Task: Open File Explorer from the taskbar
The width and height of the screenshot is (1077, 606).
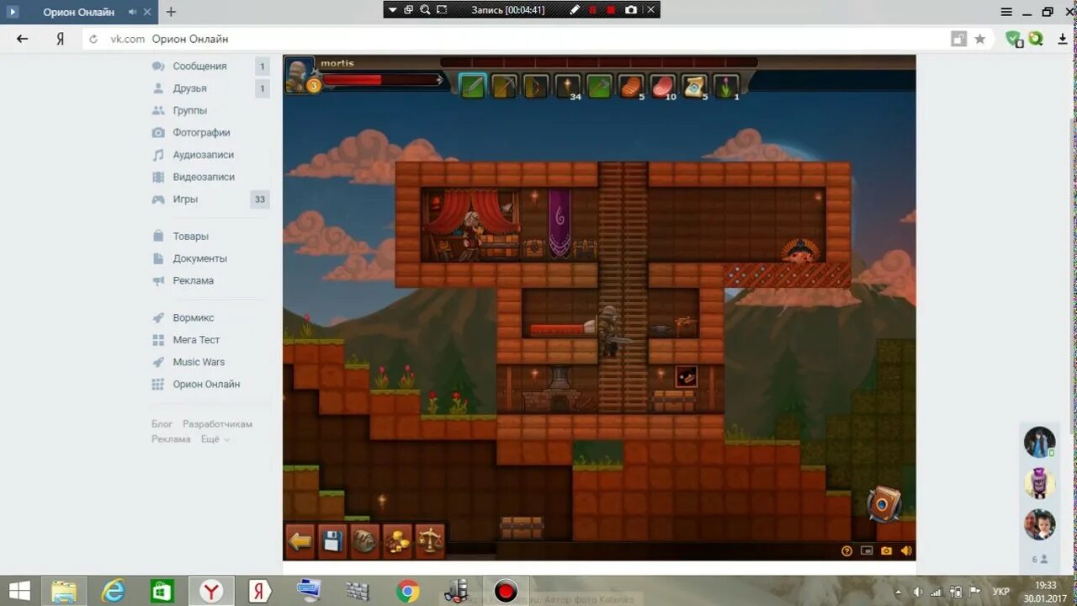Action: [x=64, y=591]
